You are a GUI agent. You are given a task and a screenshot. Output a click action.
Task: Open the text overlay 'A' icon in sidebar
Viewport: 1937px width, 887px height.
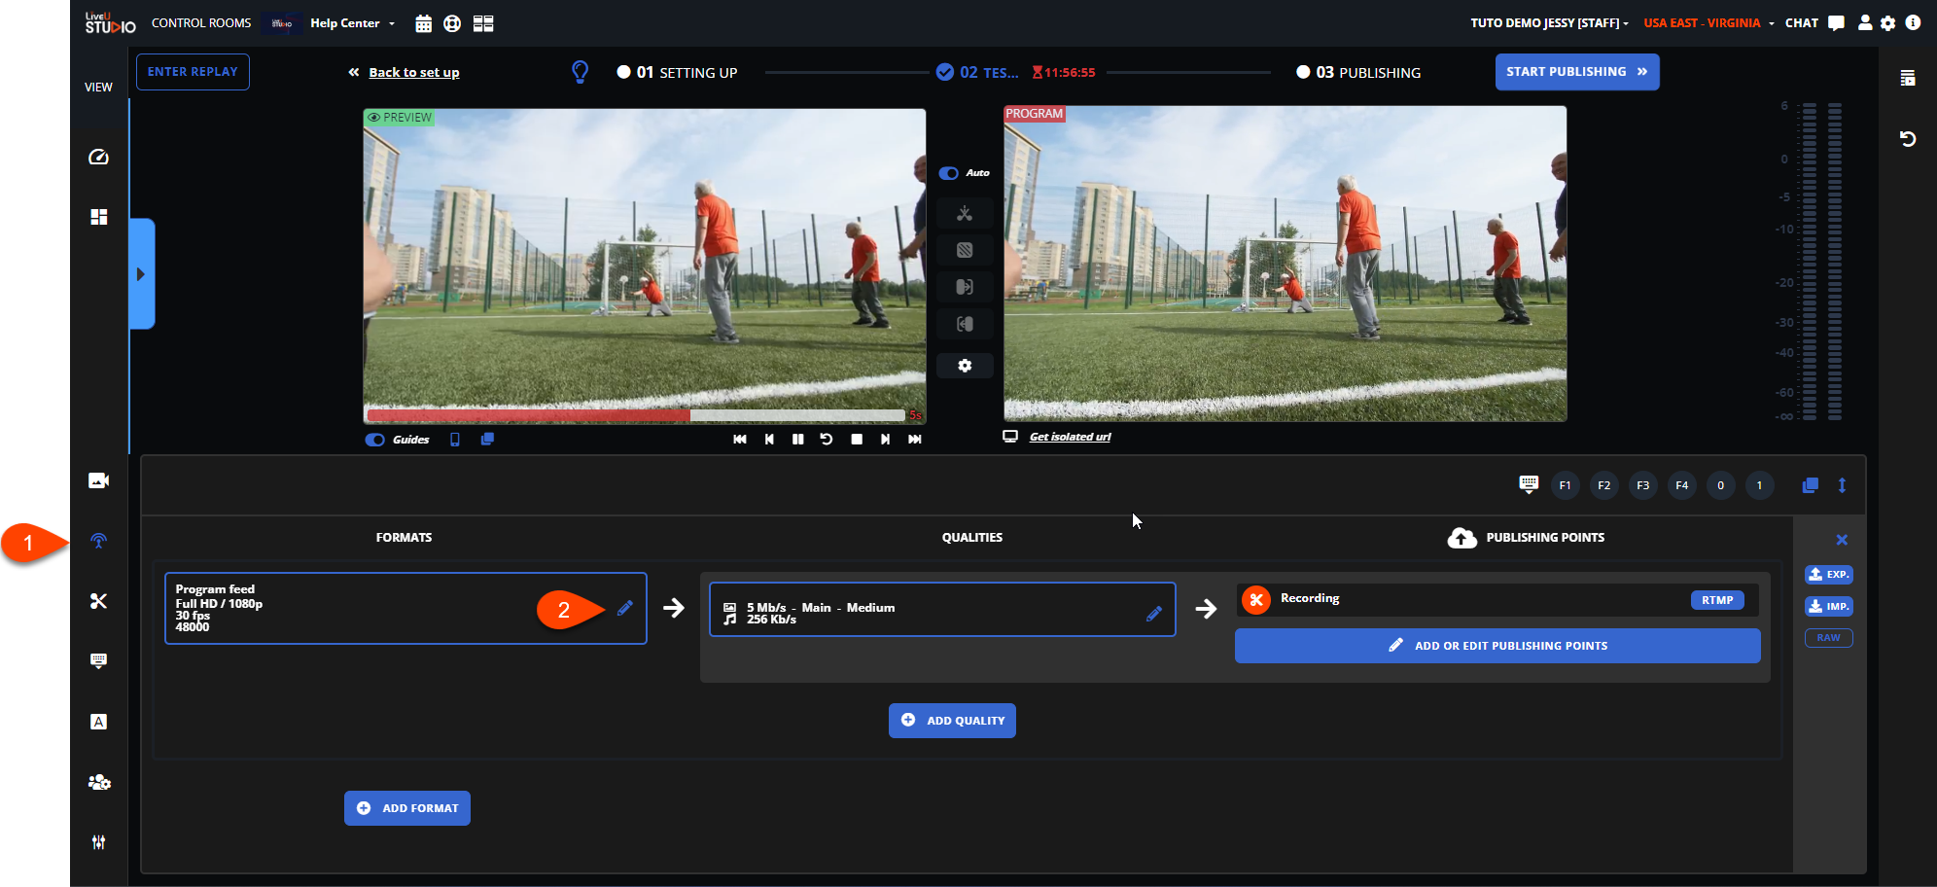tap(98, 722)
